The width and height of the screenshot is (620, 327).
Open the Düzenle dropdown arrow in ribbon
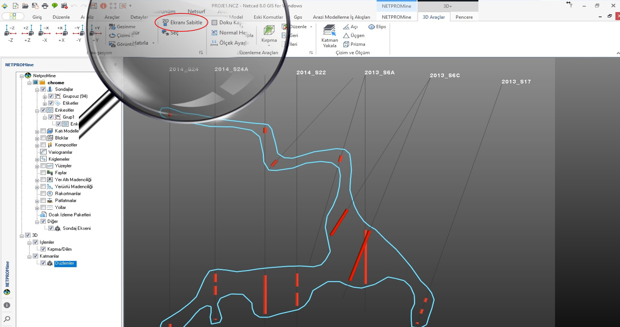311,27
